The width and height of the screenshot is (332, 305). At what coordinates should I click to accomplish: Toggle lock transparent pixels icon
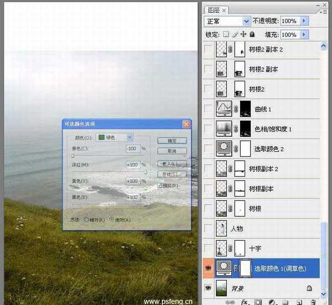[226, 34]
